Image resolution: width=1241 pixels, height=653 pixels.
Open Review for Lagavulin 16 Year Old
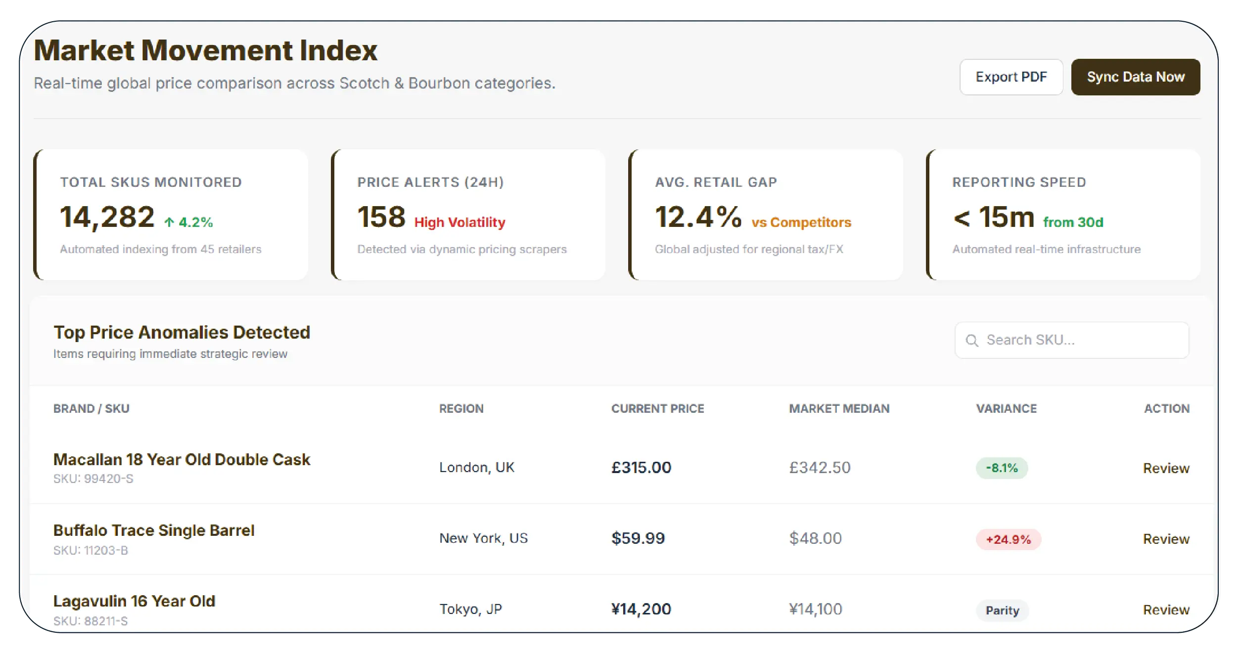pyautogui.click(x=1166, y=609)
